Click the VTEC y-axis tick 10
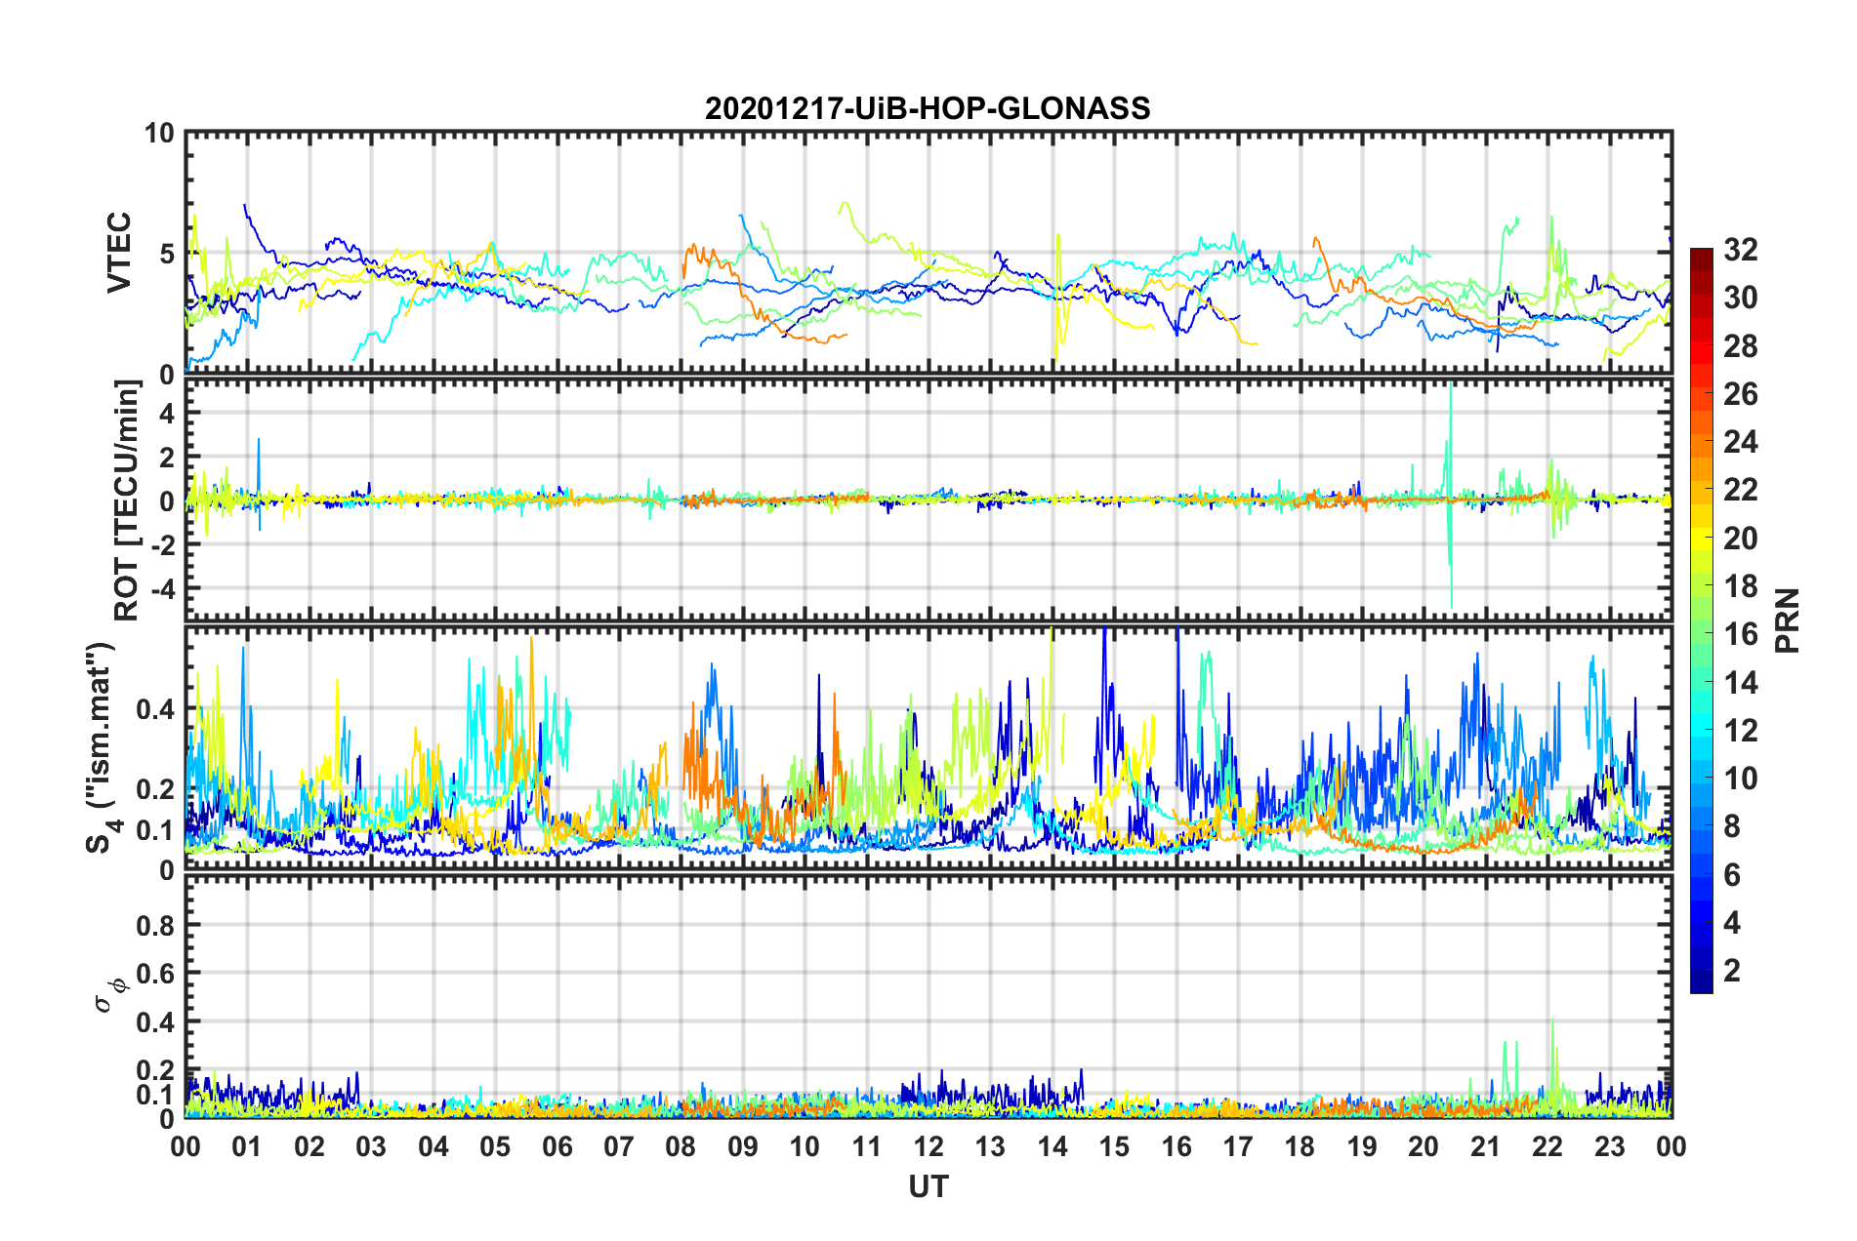Image resolution: width=1857 pixels, height=1241 pixels. (160, 133)
